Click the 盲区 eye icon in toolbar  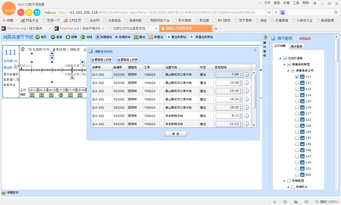38,37
